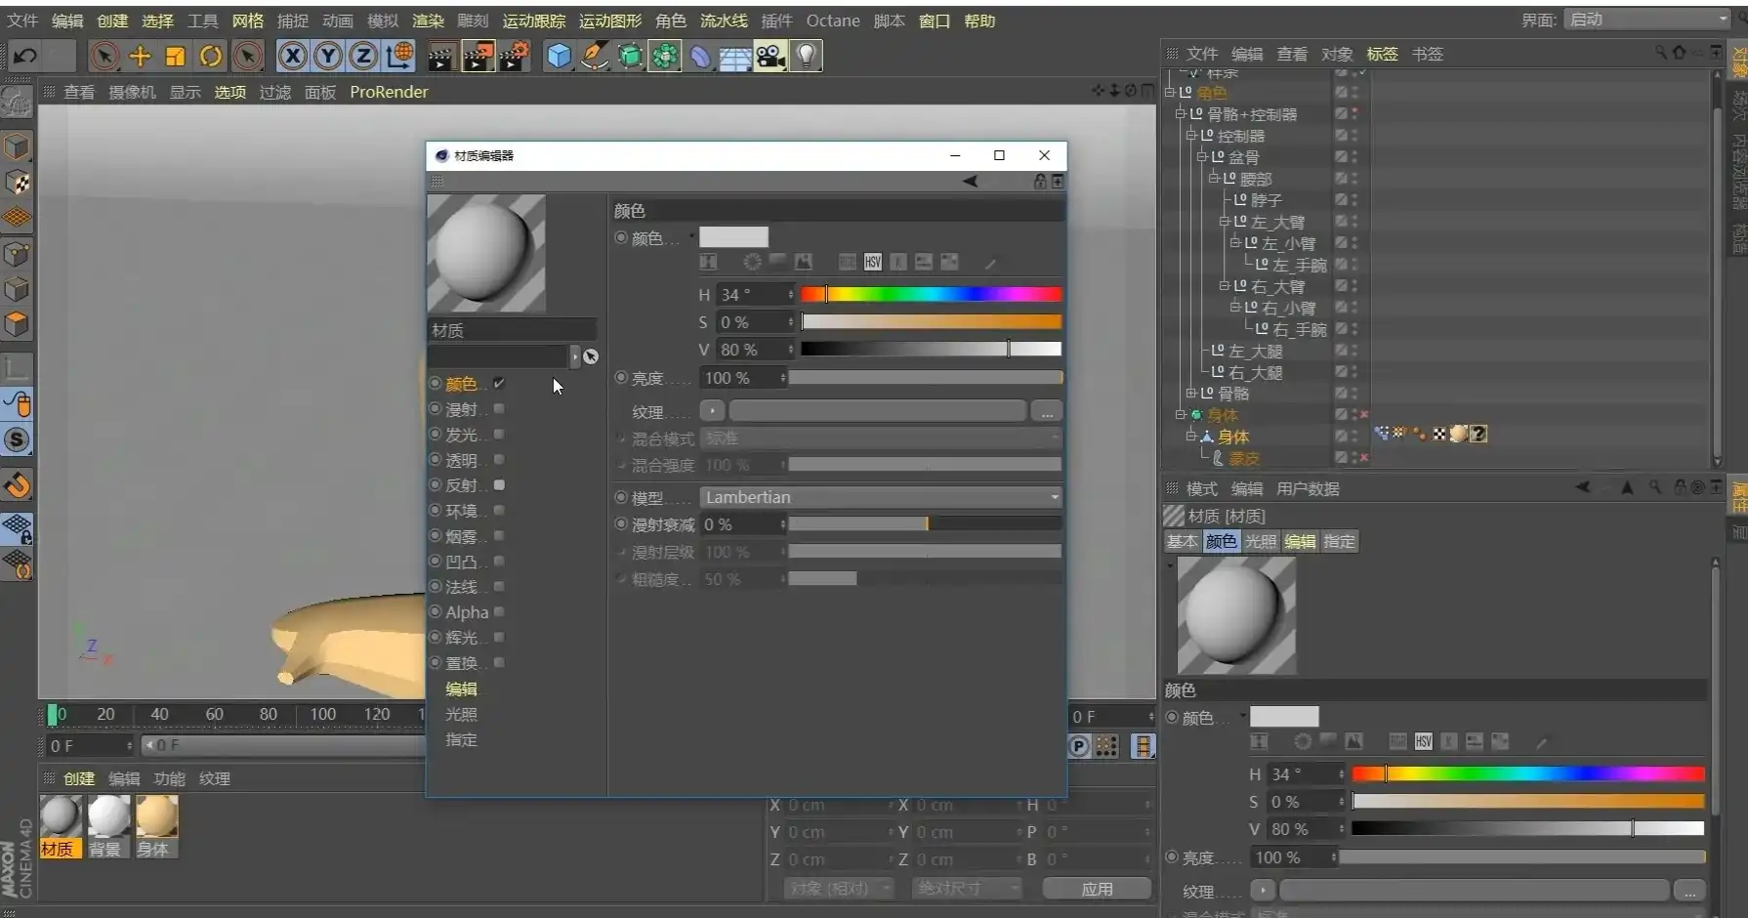The image size is (1748, 918).
Task: Click the texture browse ... button
Action: tap(1046, 411)
